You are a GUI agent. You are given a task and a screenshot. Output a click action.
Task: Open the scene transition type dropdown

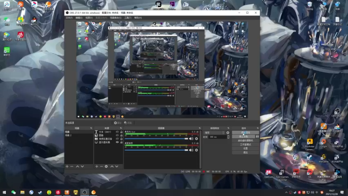214,133
